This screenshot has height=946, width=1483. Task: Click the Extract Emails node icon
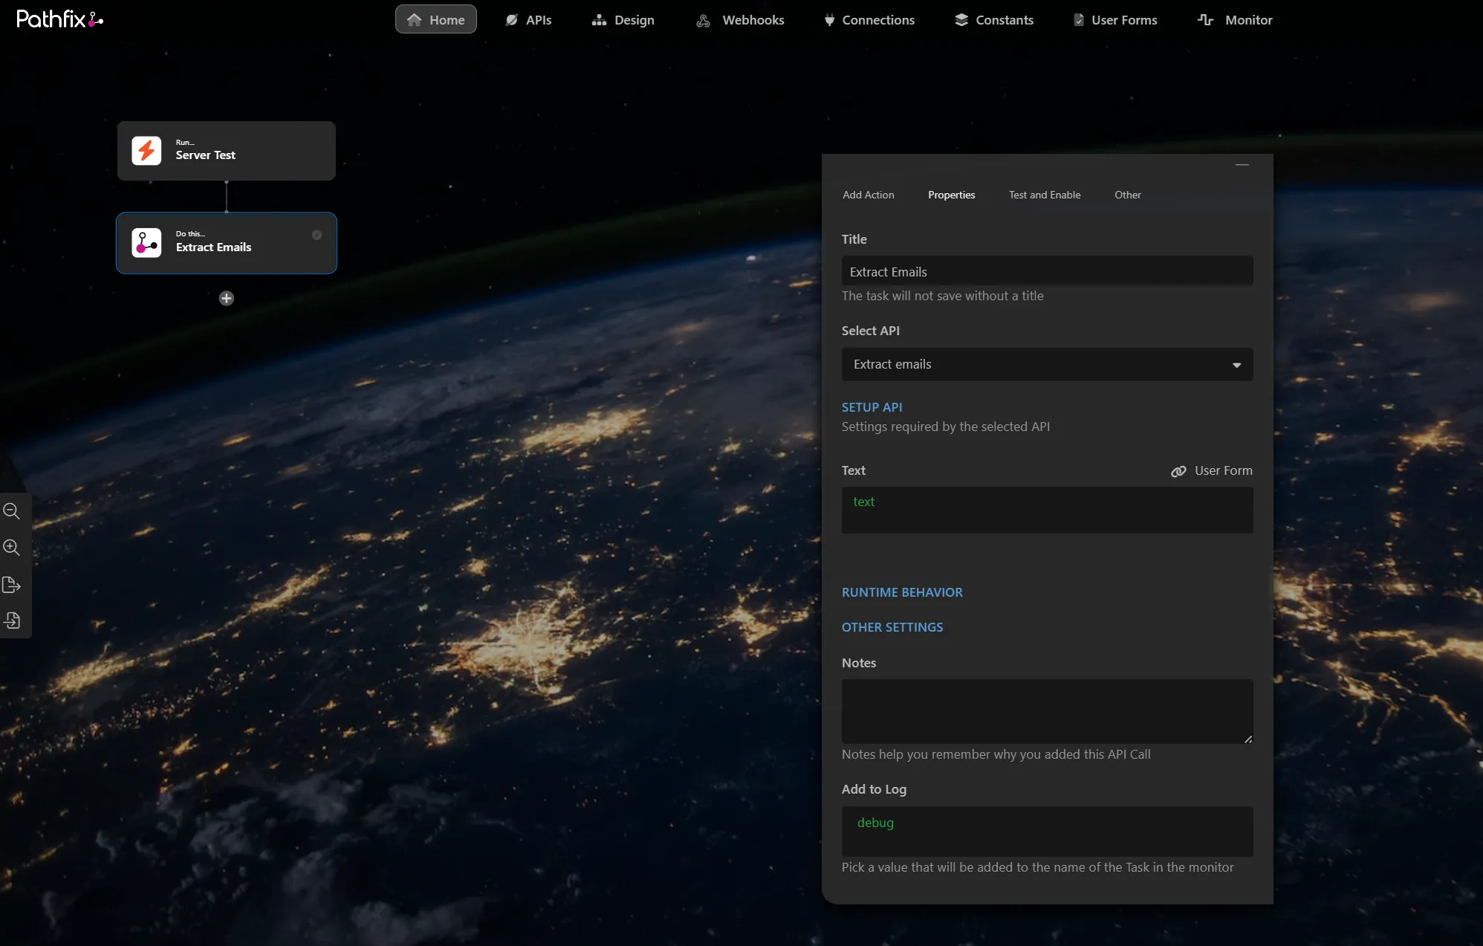pos(146,243)
